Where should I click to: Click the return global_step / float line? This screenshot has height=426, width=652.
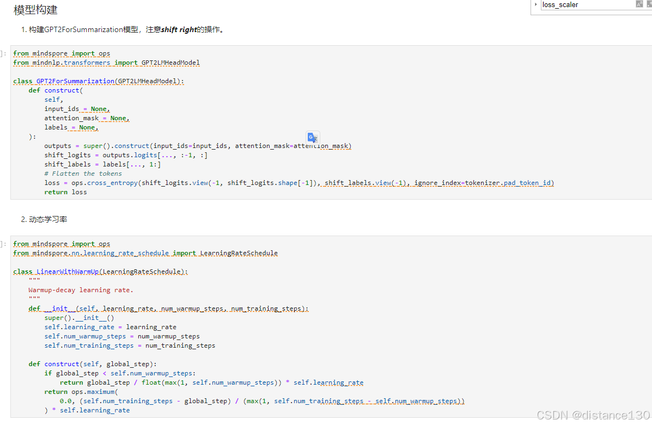212,382
